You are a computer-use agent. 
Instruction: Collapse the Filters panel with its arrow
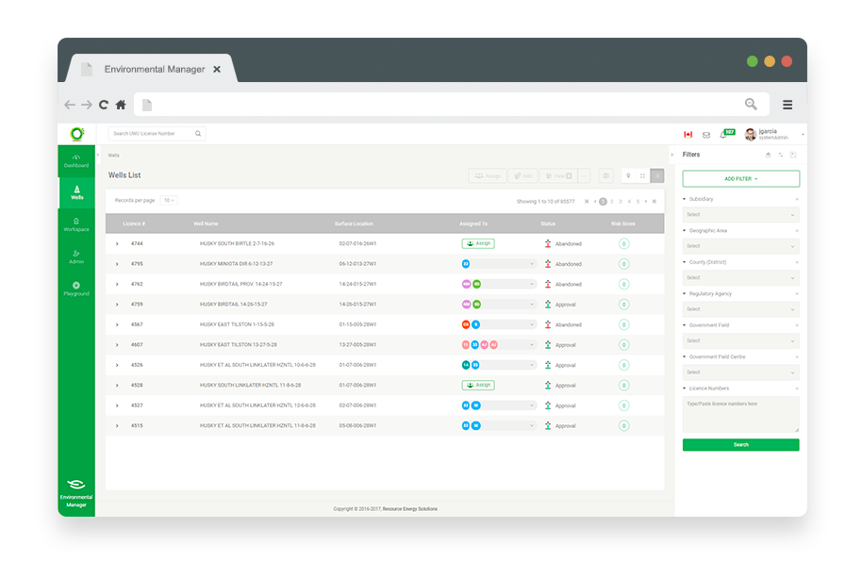pos(671,155)
